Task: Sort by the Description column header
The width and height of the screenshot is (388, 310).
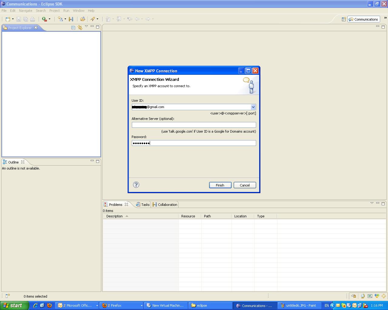Action: [x=141, y=216]
